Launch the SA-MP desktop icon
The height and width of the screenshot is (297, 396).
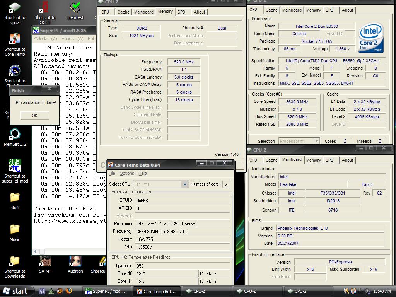[x=45, y=265]
